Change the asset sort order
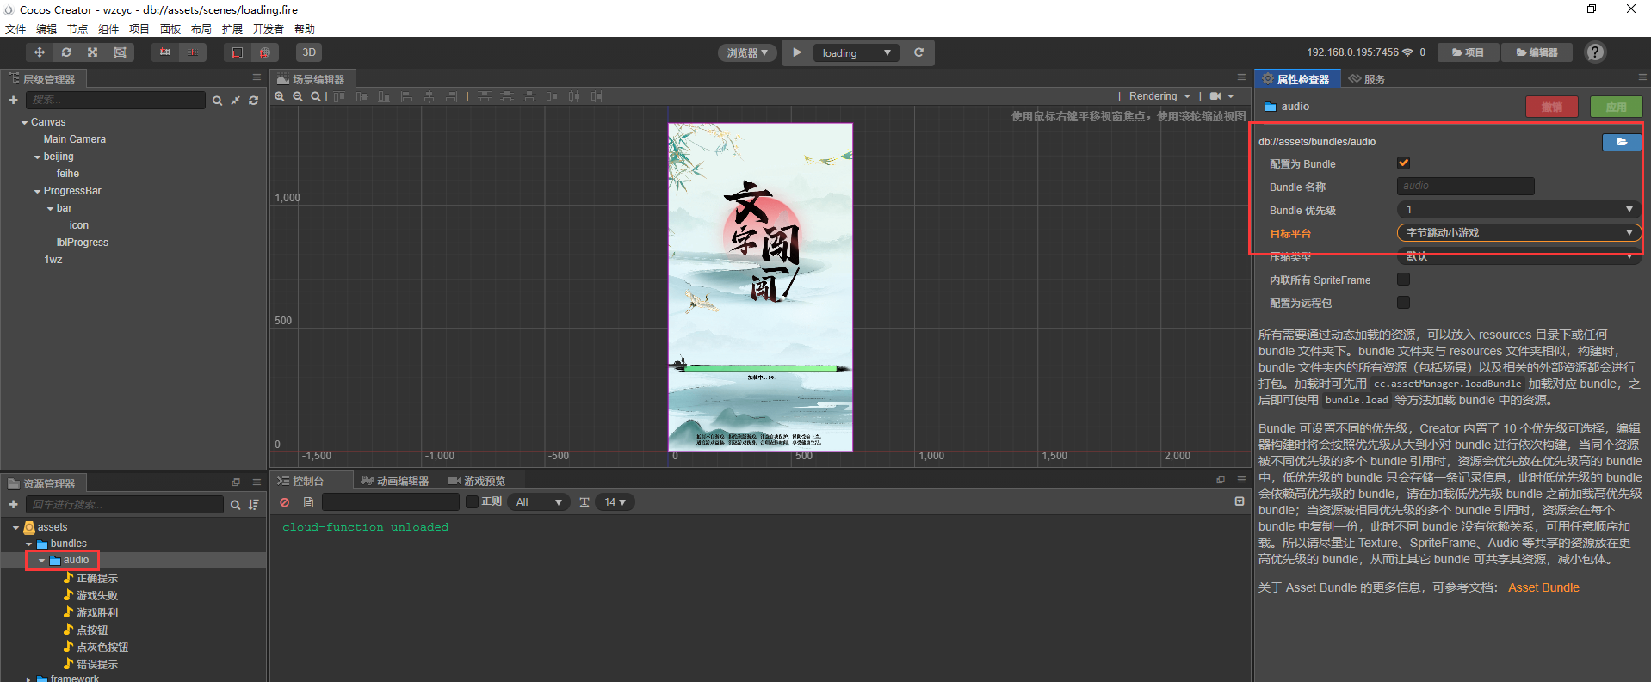Viewport: 1651px width, 682px height. 254,505
